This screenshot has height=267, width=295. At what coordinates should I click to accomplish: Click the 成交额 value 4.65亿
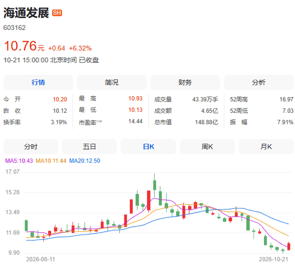(209, 111)
